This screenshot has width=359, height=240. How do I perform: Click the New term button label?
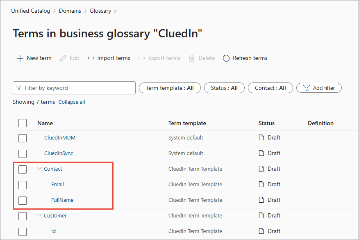coord(39,58)
